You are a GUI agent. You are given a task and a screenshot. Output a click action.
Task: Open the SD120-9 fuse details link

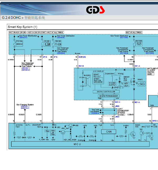point(124,53)
